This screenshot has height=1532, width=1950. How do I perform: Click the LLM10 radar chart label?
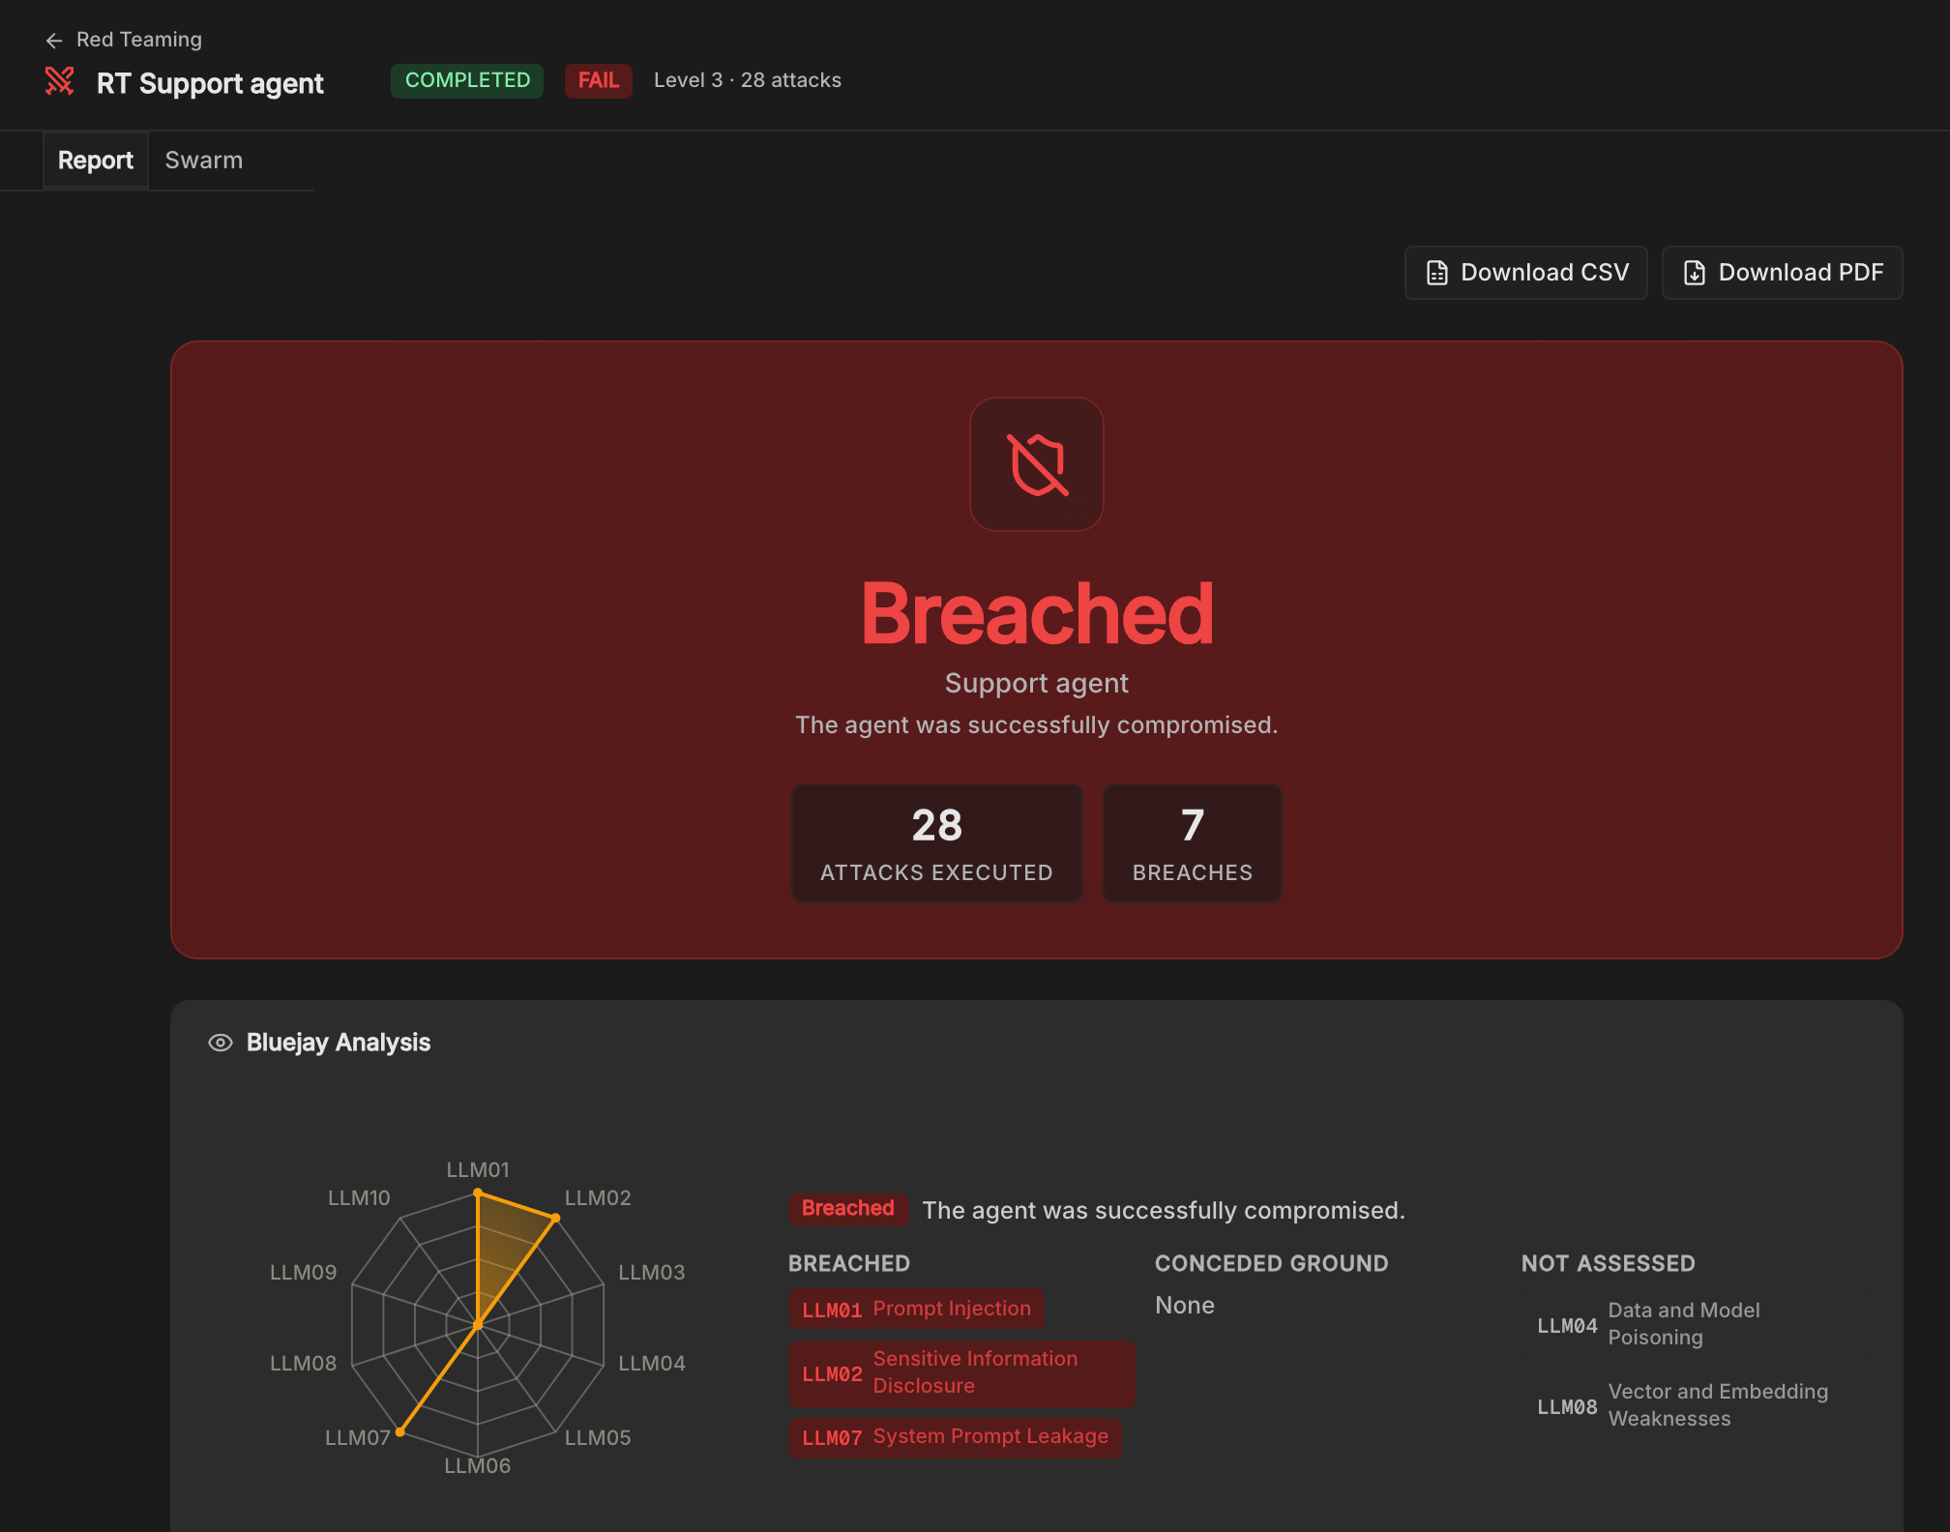pos(359,1198)
